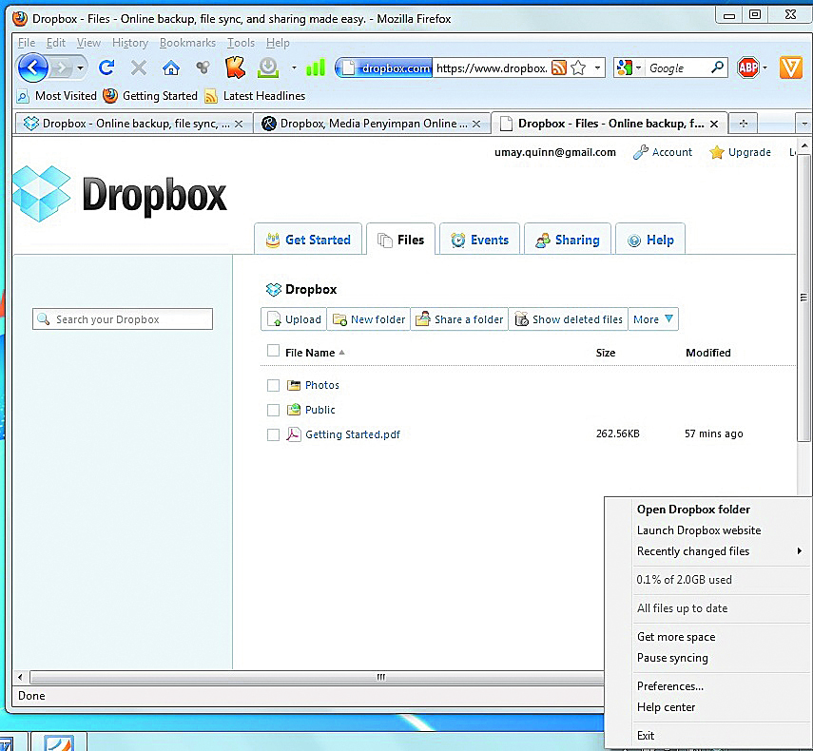Viewport: 813px width, 751px height.
Task: Go back with the Firefox back arrow
Action: 32,67
